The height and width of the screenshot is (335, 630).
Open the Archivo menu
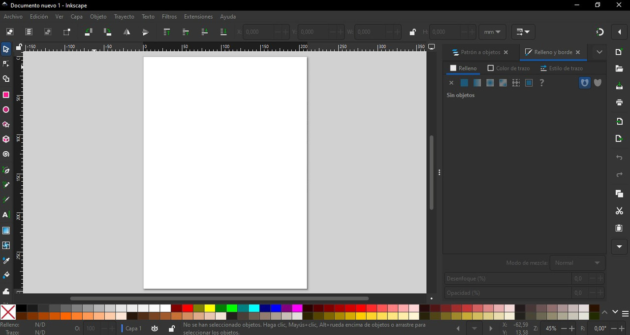click(13, 17)
